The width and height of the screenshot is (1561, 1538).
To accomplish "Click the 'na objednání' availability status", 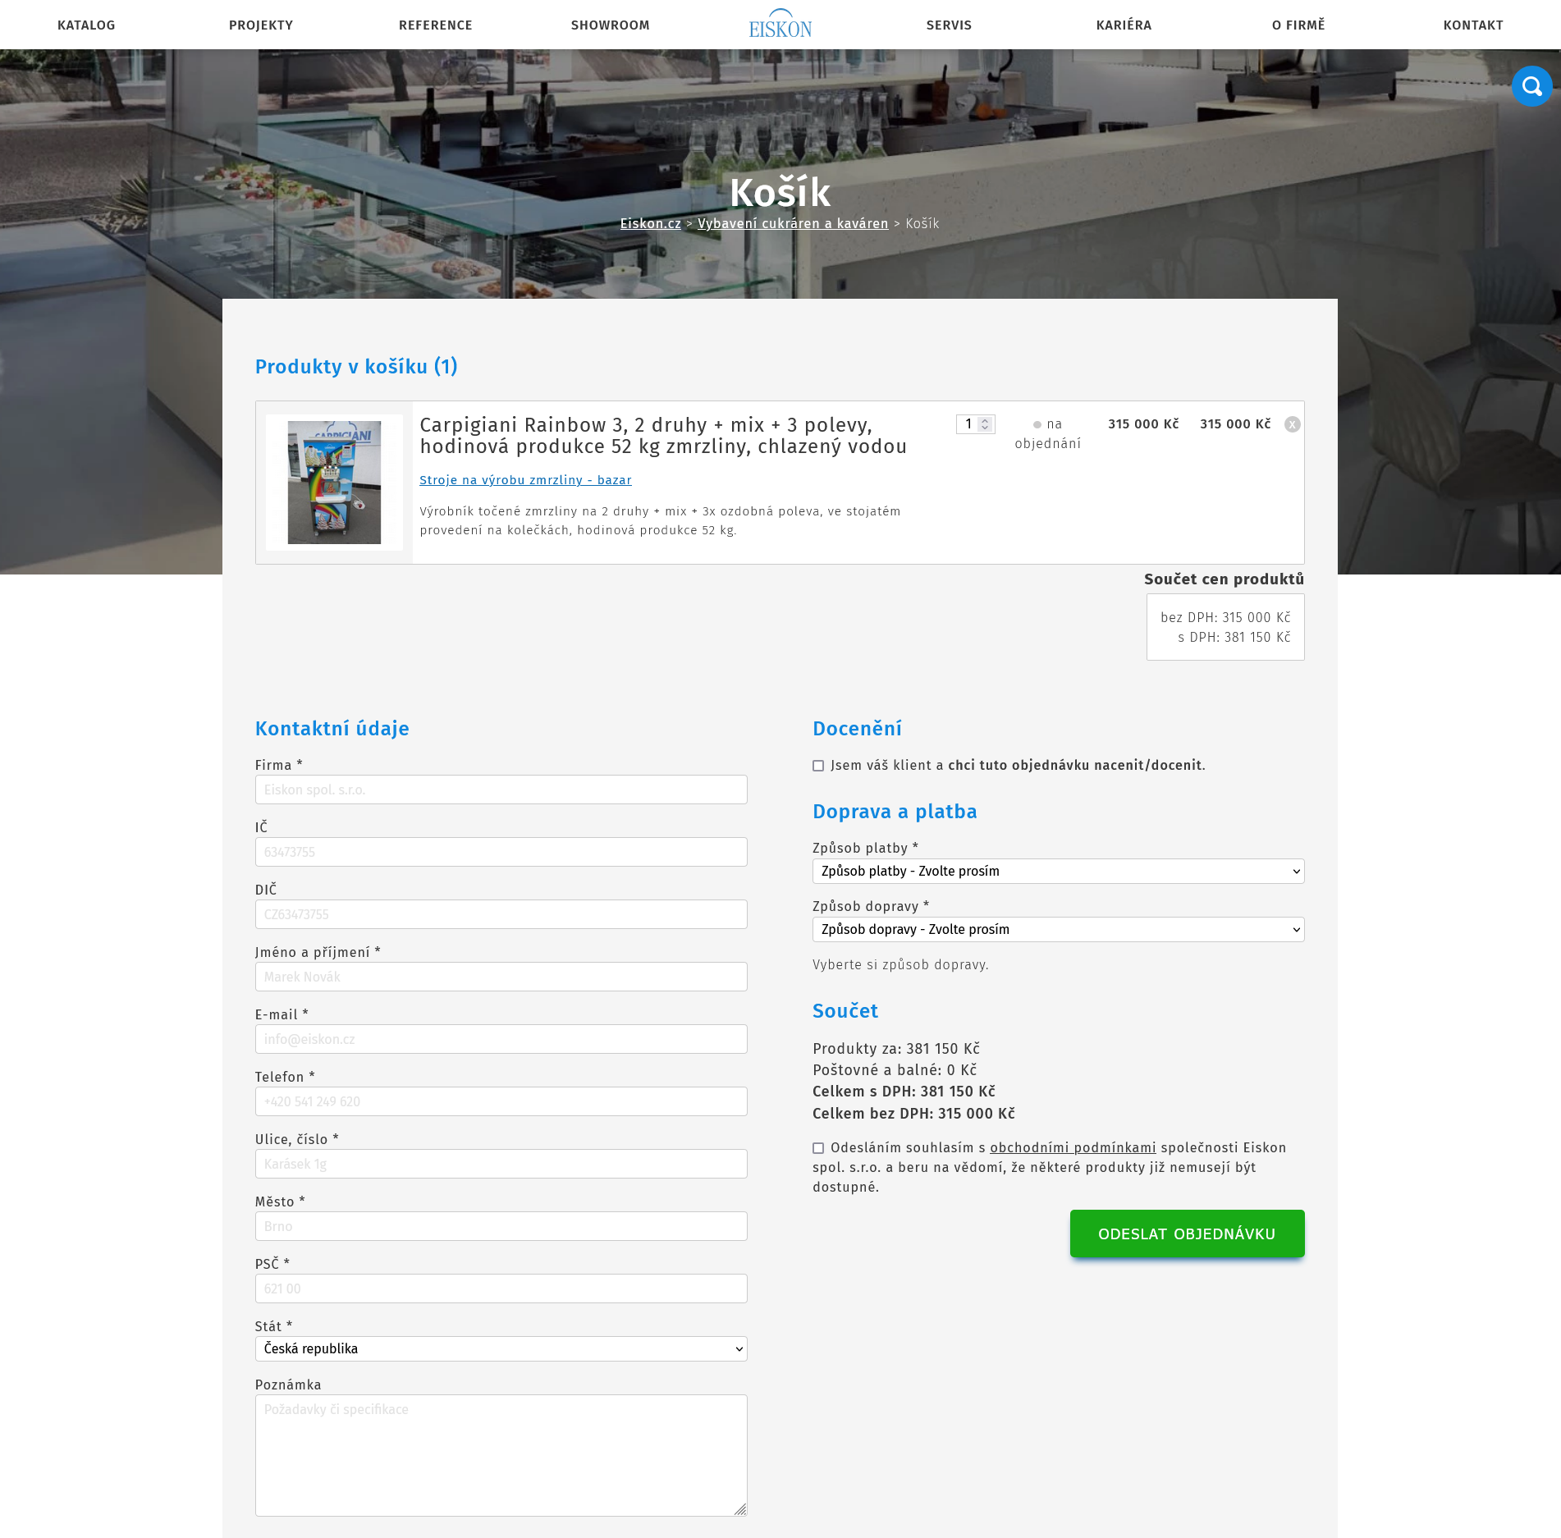I will pos(1048,434).
